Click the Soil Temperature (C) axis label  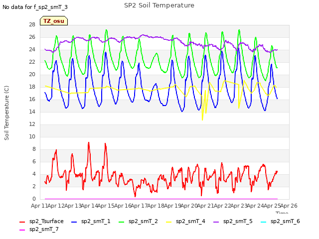pyautogui.click(x=6, y=113)
